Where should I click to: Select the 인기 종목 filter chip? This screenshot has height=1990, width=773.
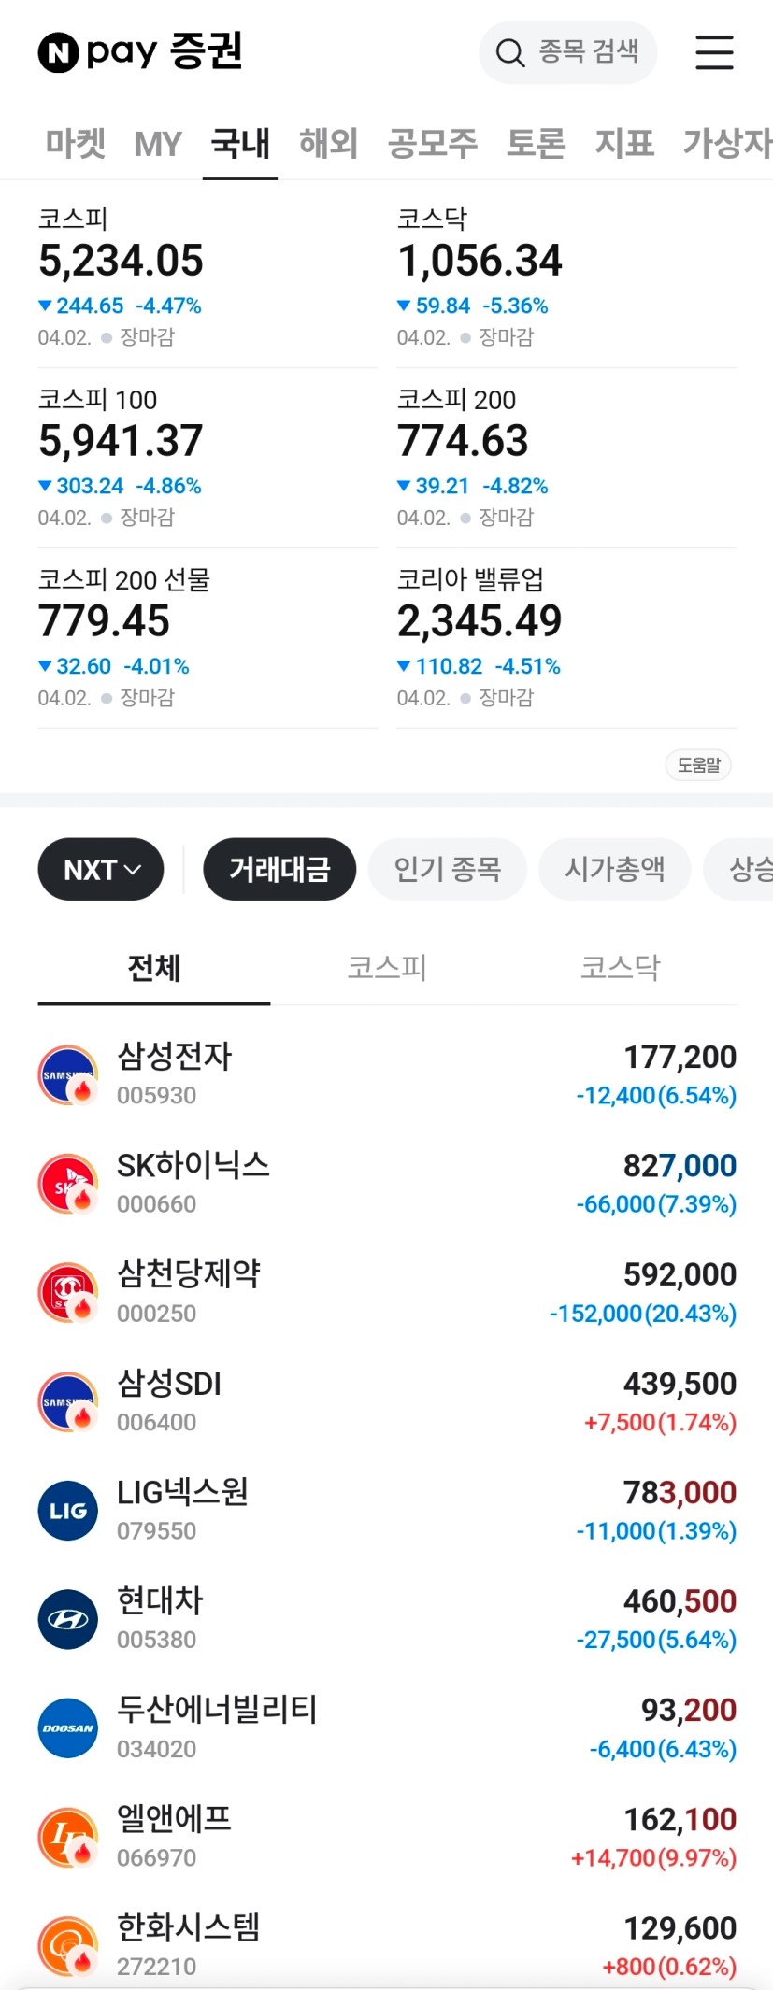point(448,870)
